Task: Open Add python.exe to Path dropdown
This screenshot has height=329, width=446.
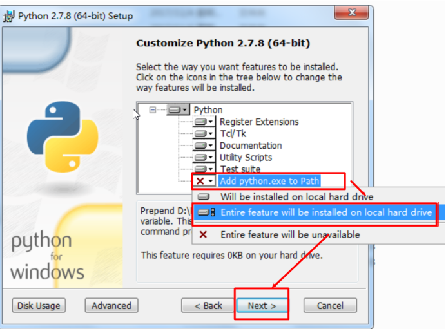Action: [x=204, y=181]
